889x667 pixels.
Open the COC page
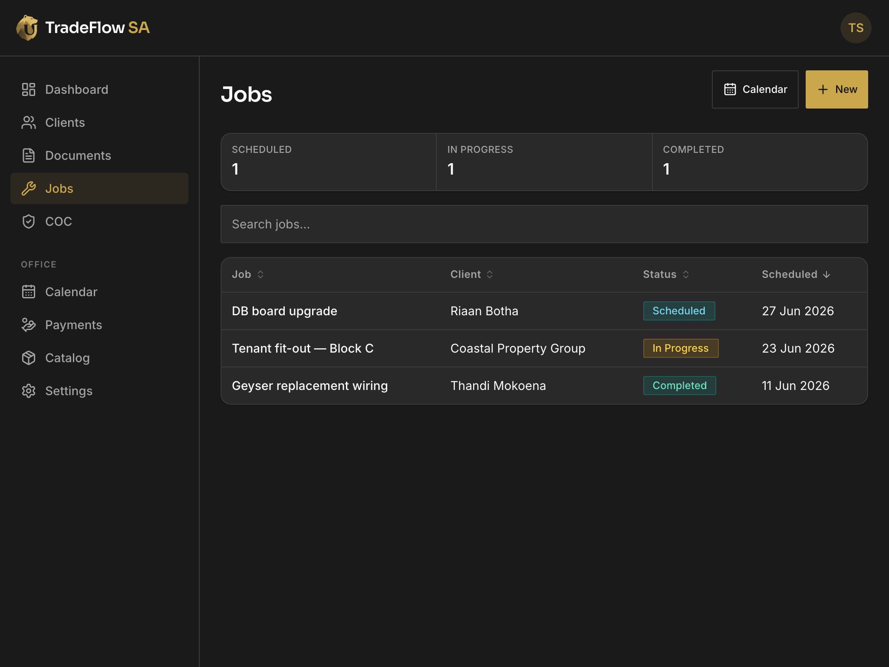tap(99, 221)
